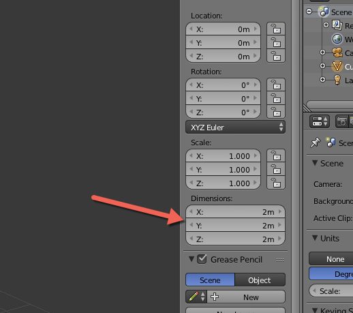Screen dimensions: 353x313
Task: Collapse the Grease Pencil panel triangle
Action: [191, 259]
